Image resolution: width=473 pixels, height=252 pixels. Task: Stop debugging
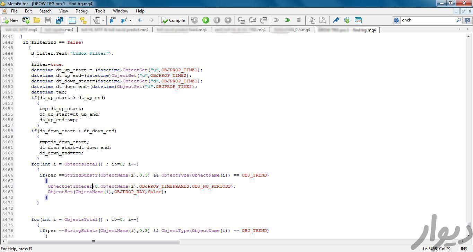(x=228, y=20)
